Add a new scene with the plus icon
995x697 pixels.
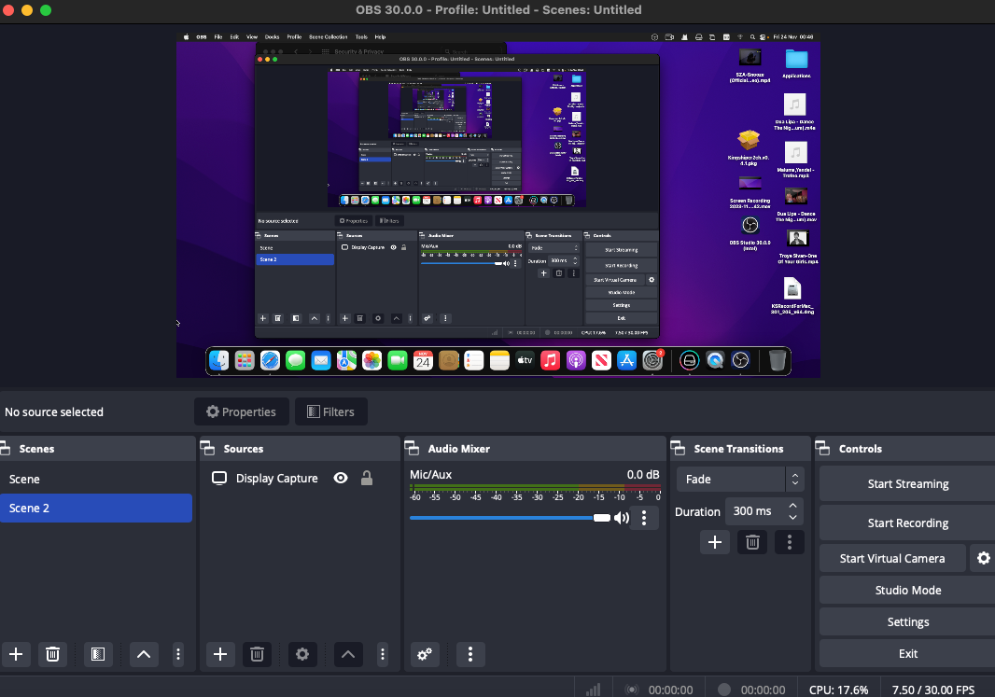pyautogui.click(x=16, y=654)
